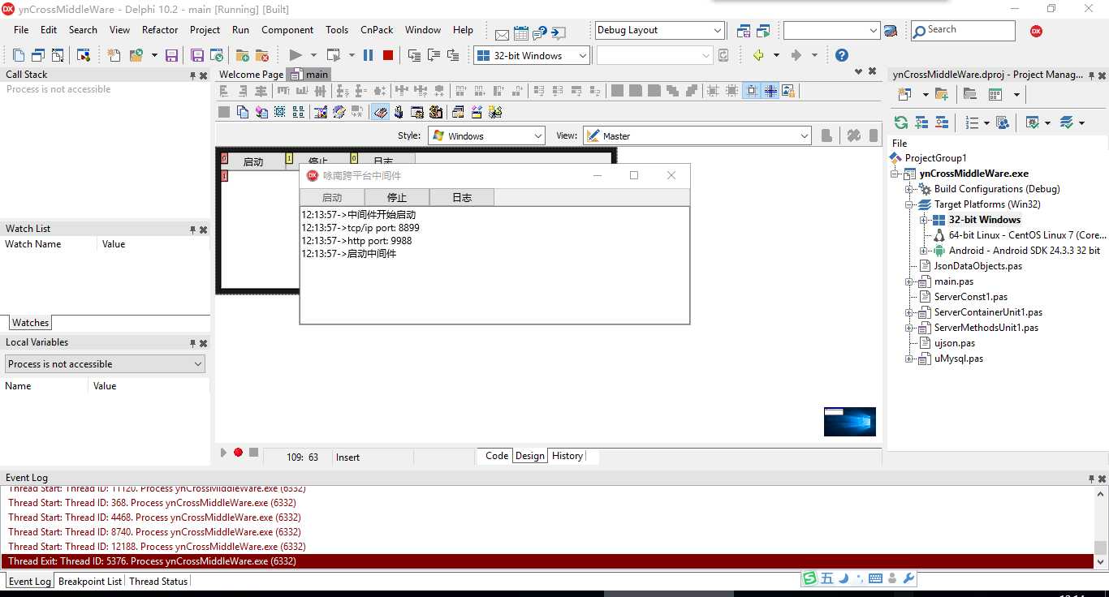Toggle the Show Grid designer button
Screen dimensions: 1109x597
tap(770, 91)
